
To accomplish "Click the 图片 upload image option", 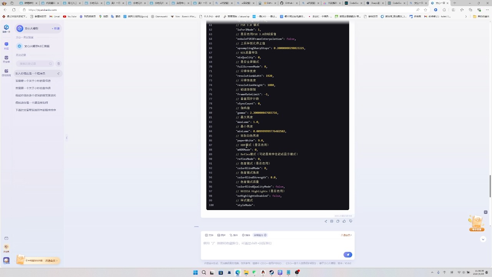I will pos(221,235).
